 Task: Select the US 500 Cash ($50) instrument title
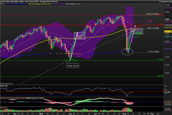tap(11, 2)
